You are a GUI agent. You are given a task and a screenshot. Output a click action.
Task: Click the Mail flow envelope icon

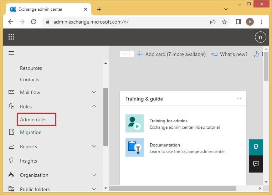click(x=11, y=92)
